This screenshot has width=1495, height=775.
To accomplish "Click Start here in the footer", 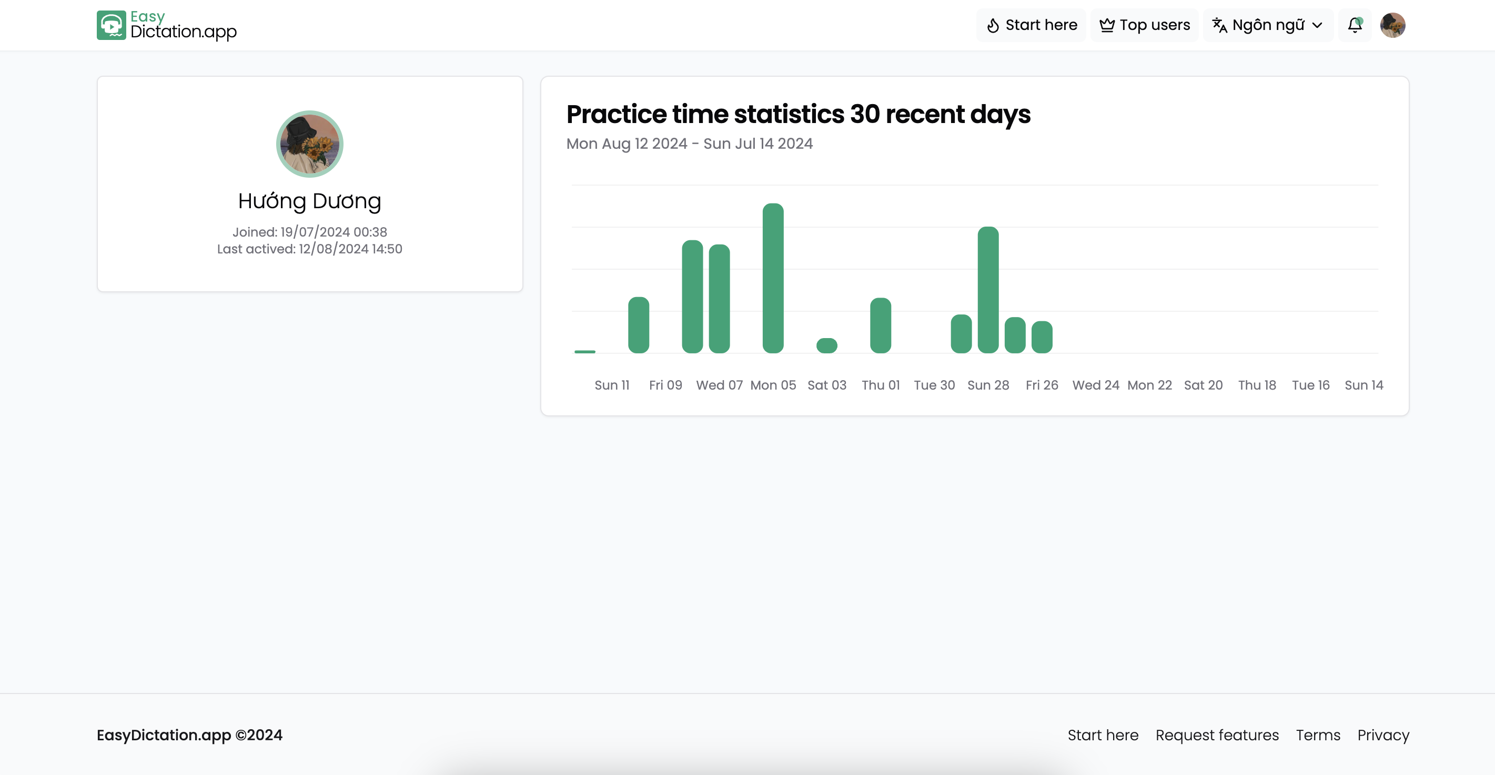I will (1103, 735).
